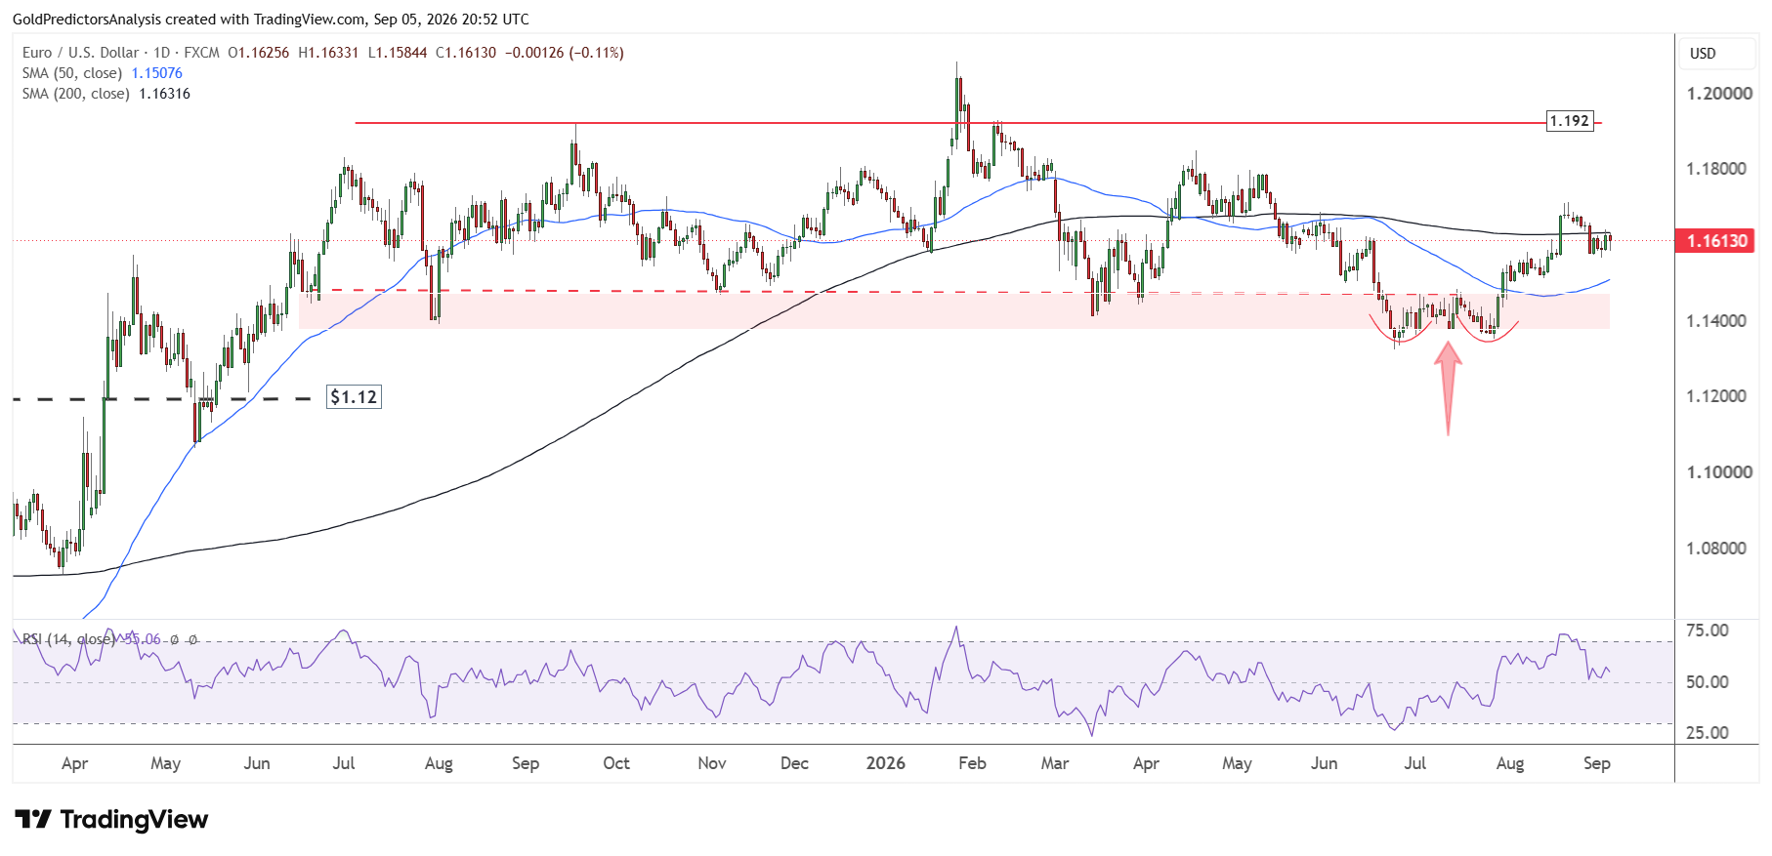Click the 2026 year label on time axis
The image size is (1772, 856).
[x=885, y=763]
